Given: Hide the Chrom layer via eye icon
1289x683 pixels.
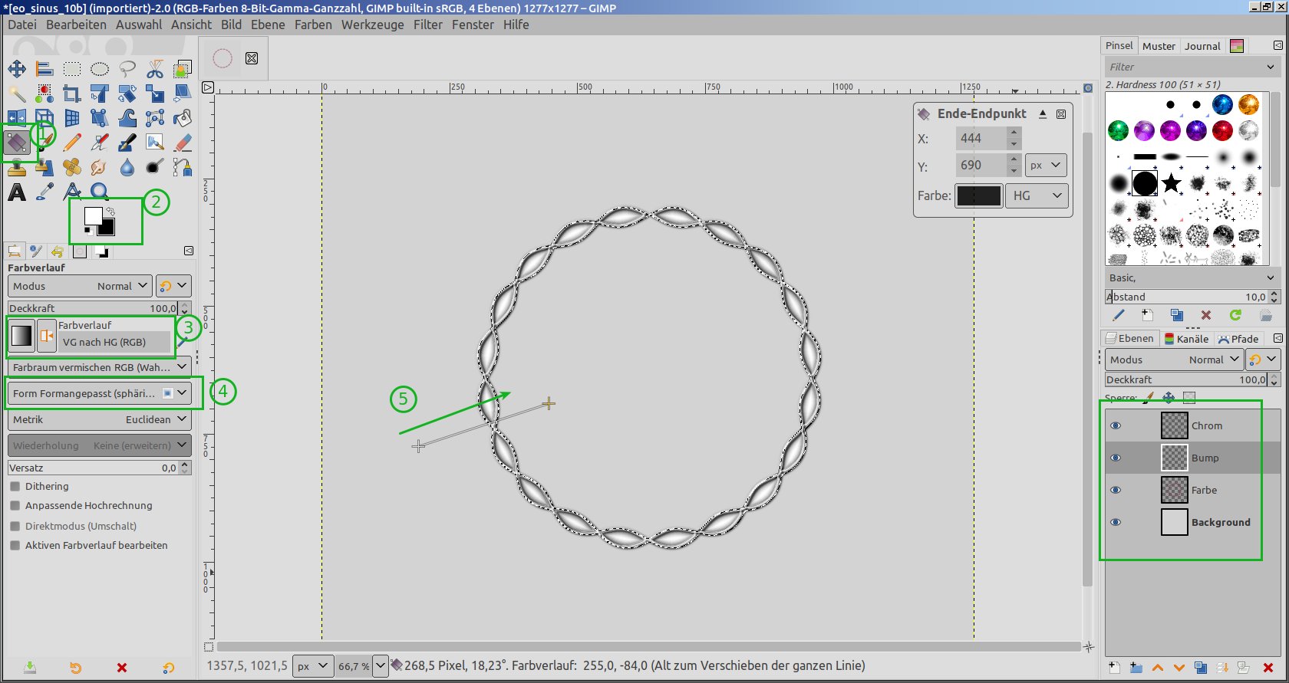Looking at the screenshot, I should tap(1116, 426).
